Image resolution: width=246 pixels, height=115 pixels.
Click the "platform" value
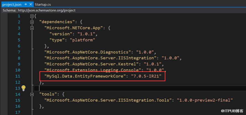click(x=82, y=40)
